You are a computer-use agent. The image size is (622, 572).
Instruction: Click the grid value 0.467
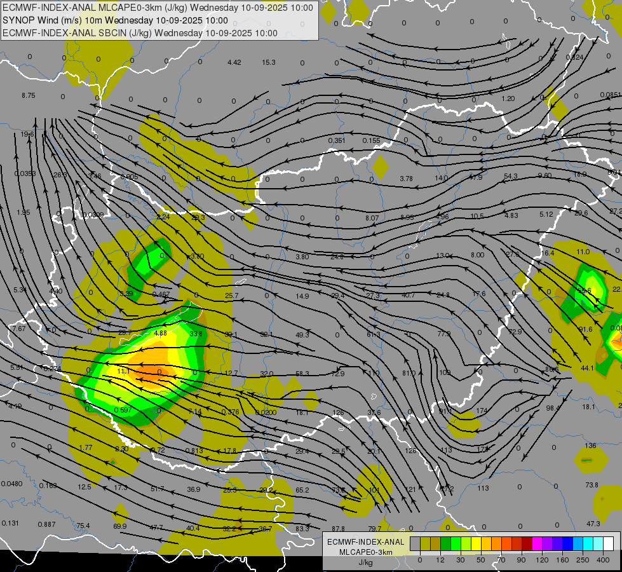161,294
